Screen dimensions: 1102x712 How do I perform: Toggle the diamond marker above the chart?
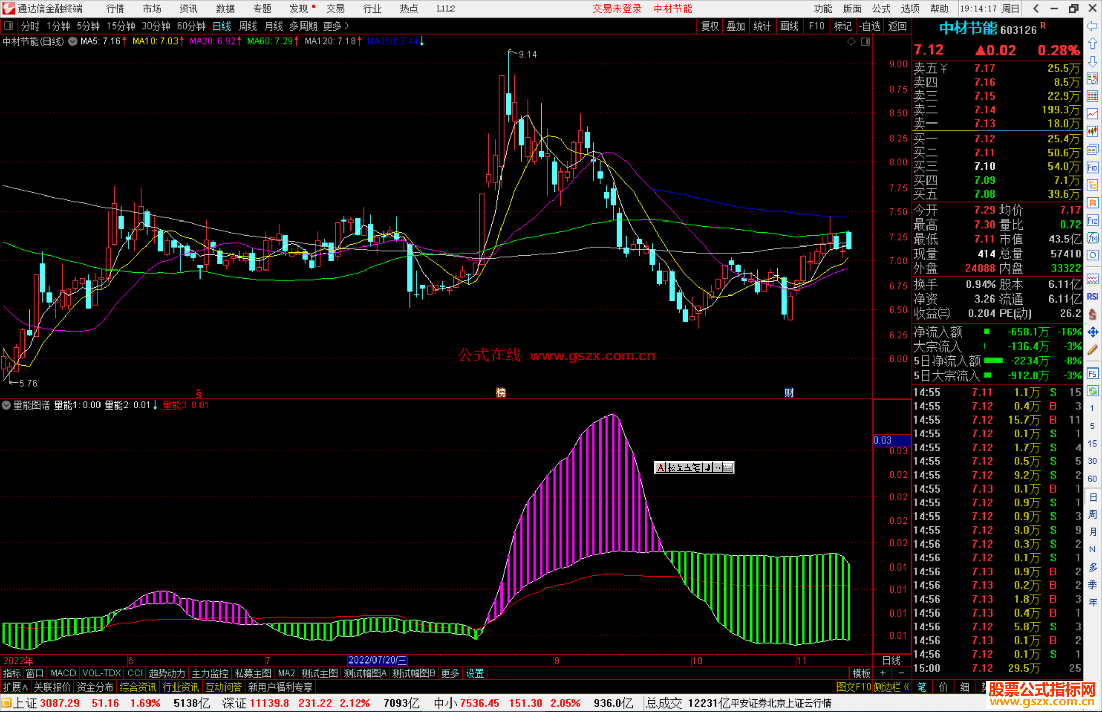click(x=851, y=42)
